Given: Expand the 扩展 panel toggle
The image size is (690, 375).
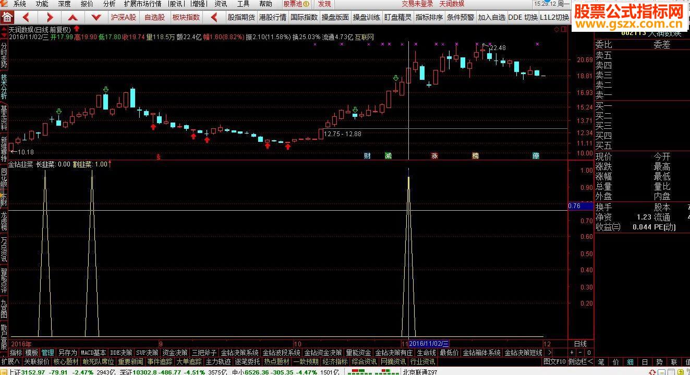Looking at the screenshot, I should (10, 361).
